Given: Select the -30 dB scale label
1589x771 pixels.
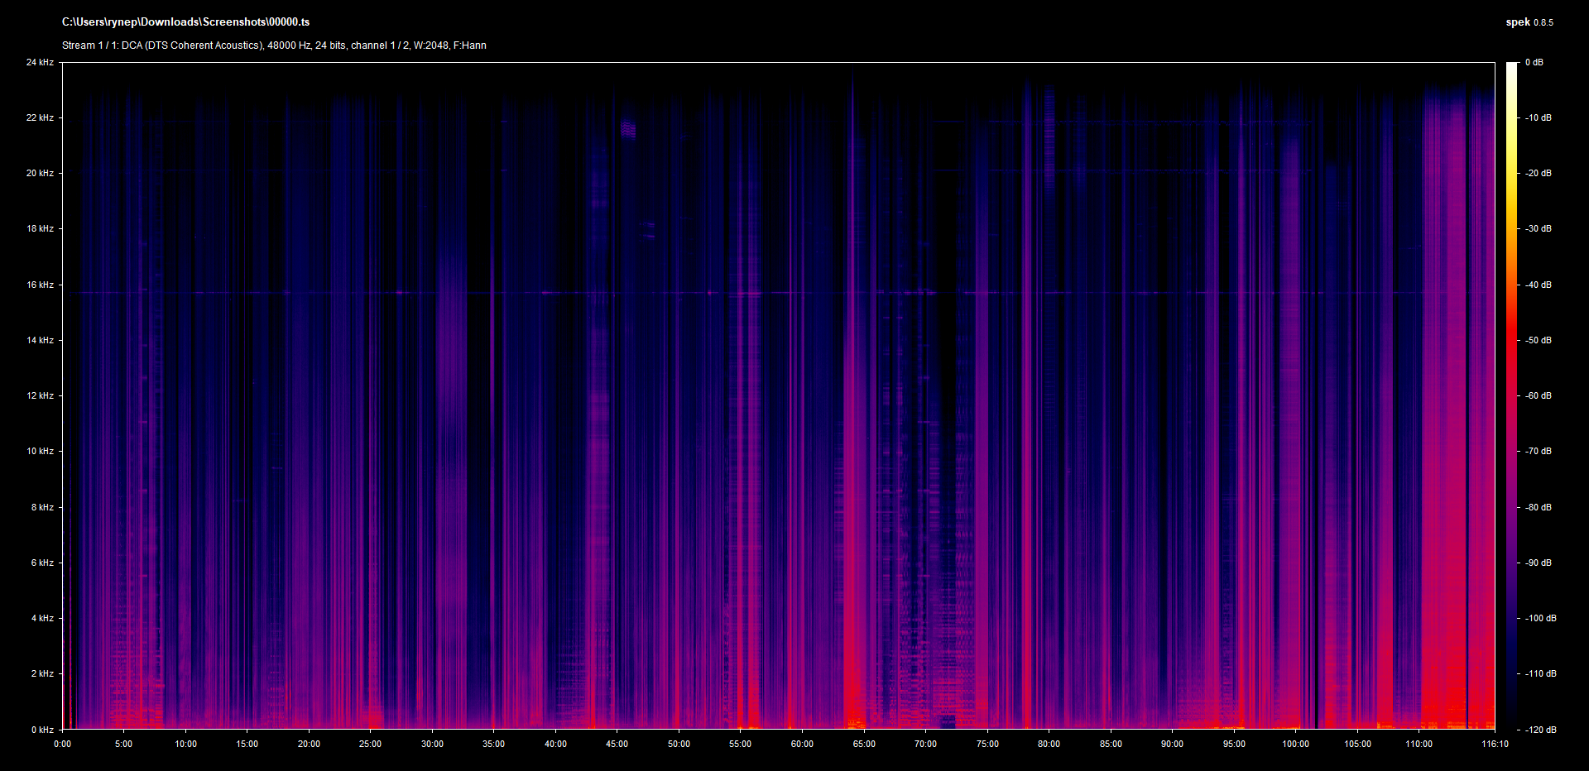Looking at the screenshot, I should tap(1538, 228).
